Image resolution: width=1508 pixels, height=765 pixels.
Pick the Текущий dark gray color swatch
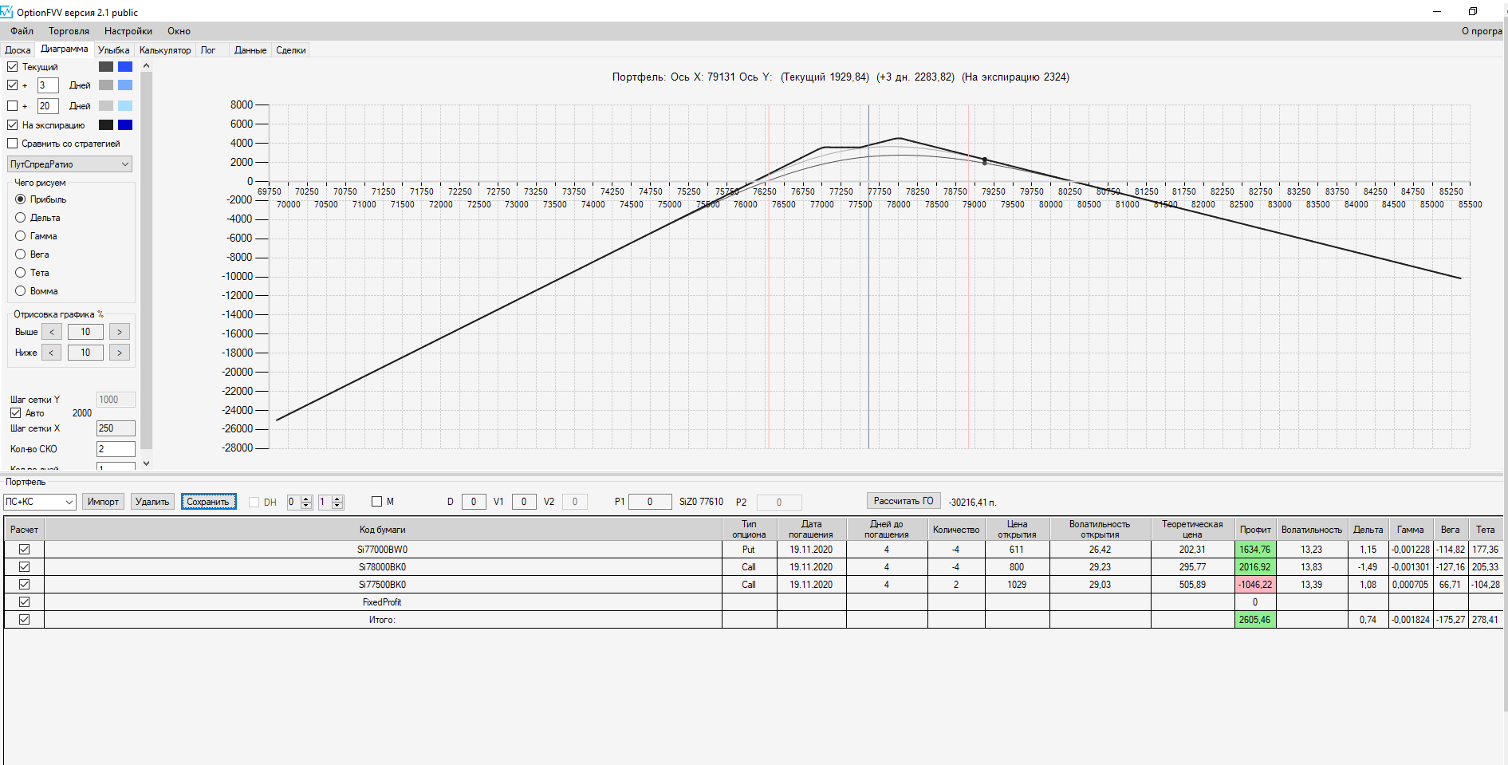tap(106, 67)
